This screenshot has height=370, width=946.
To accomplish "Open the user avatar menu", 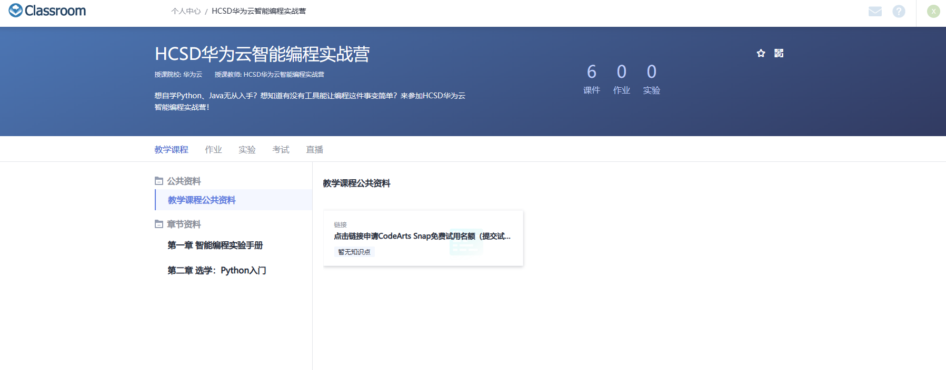I will [x=933, y=11].
